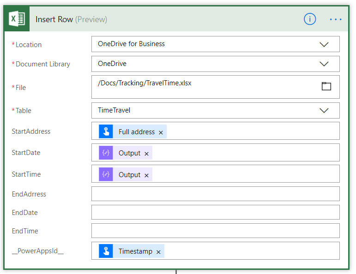Expand the Location dropdown
Screen dimensions: 356x274
click(x=324, y=44)
